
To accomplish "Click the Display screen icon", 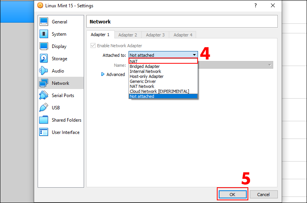I will tap(44, 46).
